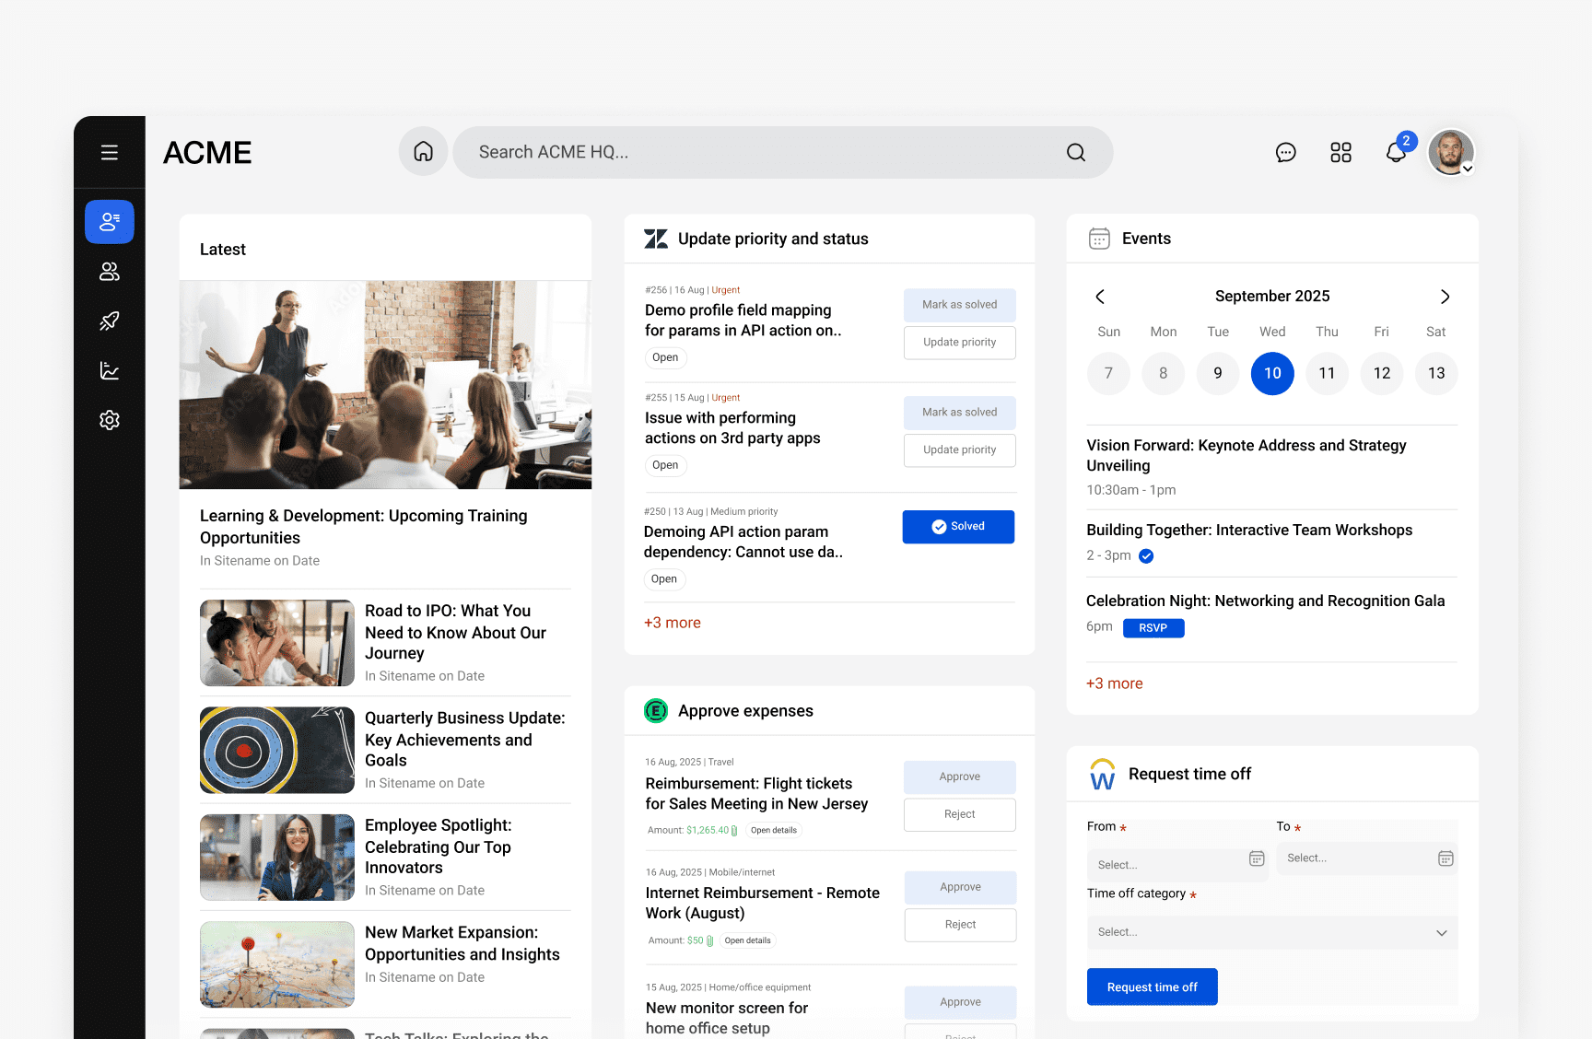
Task: Open the user profile avatar menu
Action: tap(1451, 153)
